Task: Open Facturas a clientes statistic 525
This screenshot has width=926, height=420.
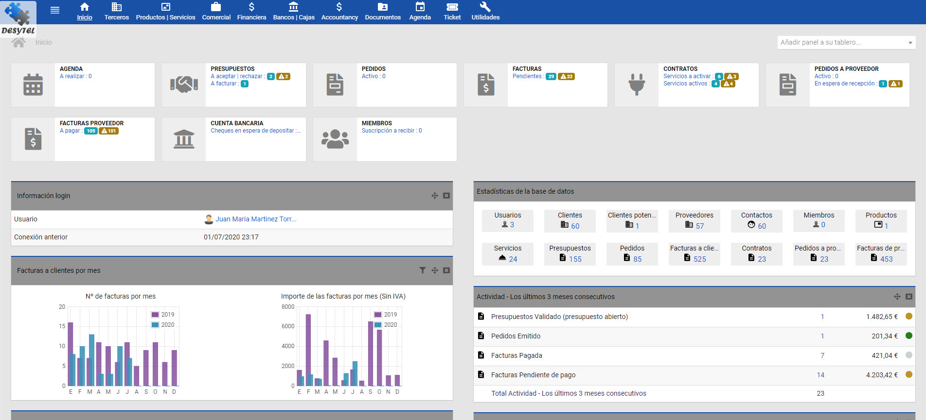Action: pyautogui.click(x=694, y=254)
